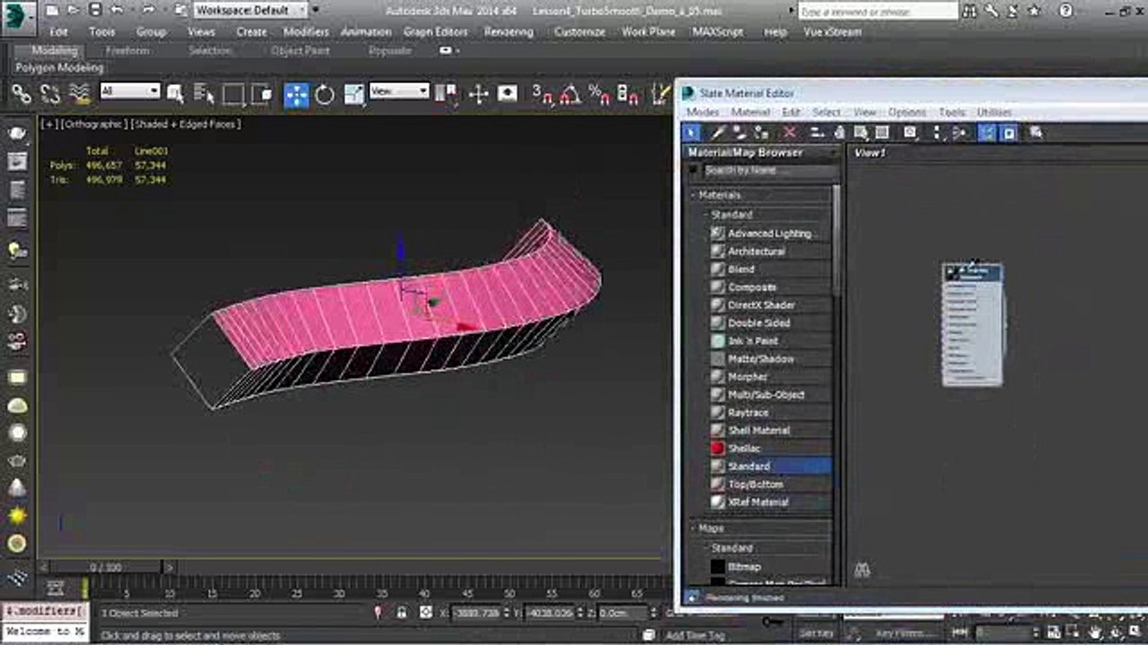Click the viewport Shaded + Edged Faces label
Viewport: 1148px width, 645px height.
click(x=187, y=125)
